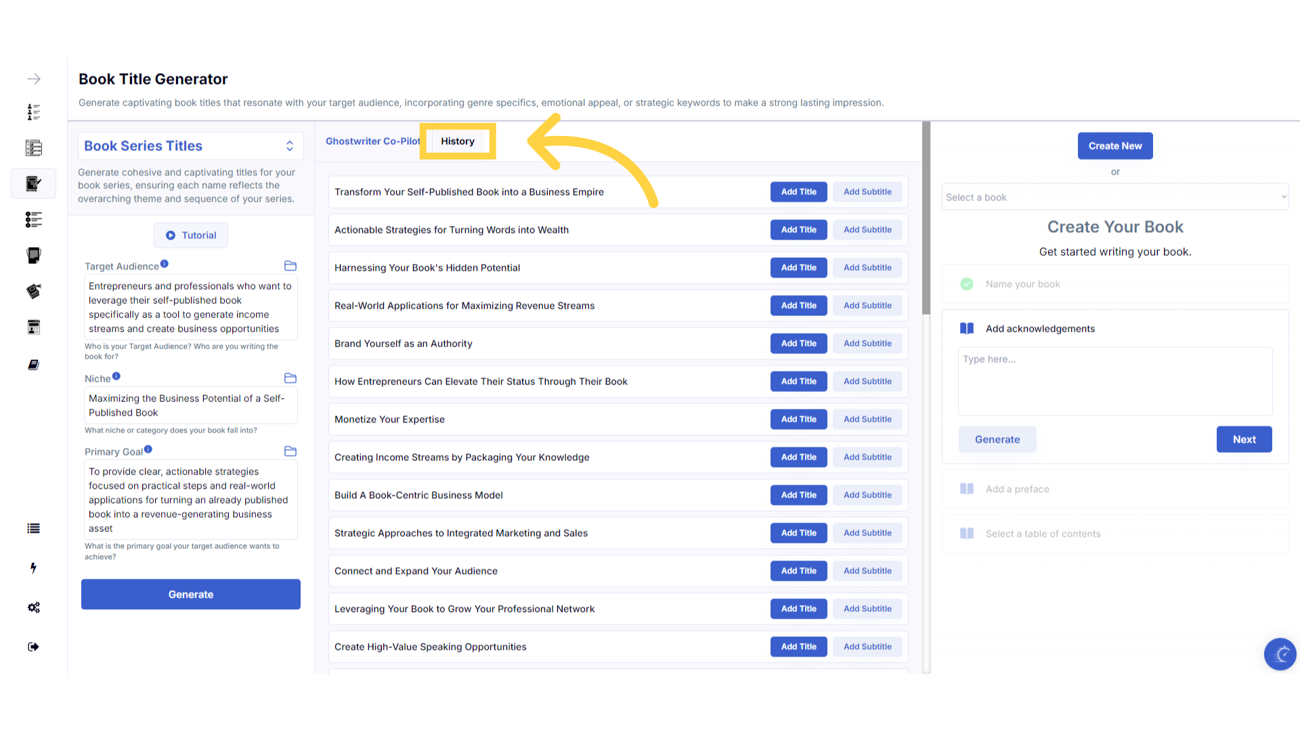Viewport: 1300px width, 731px height.
Task: Switch to Ghostwriter Co-Pilot tab
Action: 372,141
